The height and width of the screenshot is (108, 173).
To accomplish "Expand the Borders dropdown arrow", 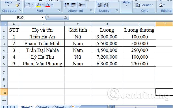I will (32, 5).
